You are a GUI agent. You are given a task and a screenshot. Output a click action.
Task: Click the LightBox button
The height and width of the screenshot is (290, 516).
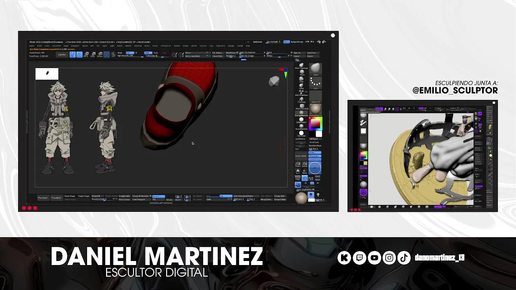pyautogui.click(x=62, y=55)
